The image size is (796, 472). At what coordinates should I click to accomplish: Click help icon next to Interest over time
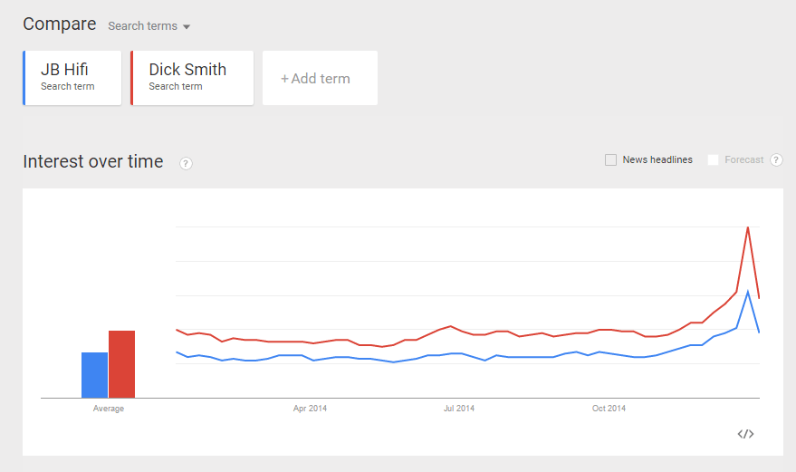pos(186,164)
